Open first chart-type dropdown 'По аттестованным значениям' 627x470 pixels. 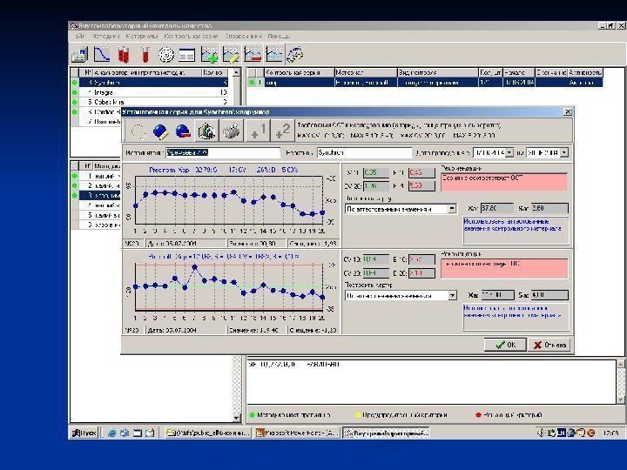tap(452, 209)
